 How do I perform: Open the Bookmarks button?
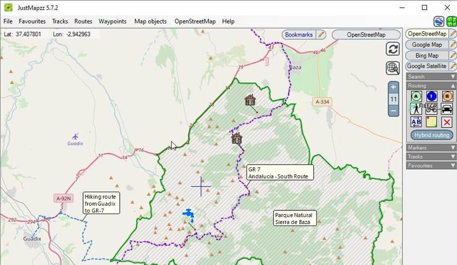pyautogui.click(x=298, y=34)
